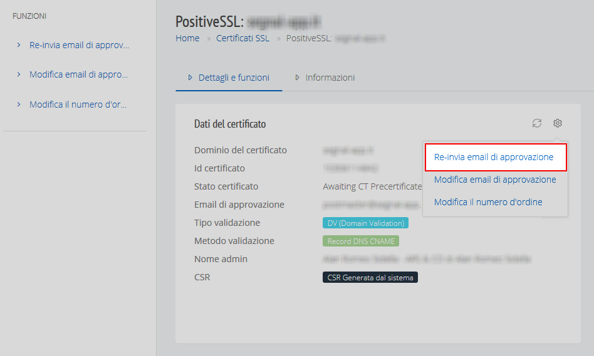Open sidebar link 'Modifica il numero d'or...'
The width and height of the screenshot is (594, 356).
(78, 104)
